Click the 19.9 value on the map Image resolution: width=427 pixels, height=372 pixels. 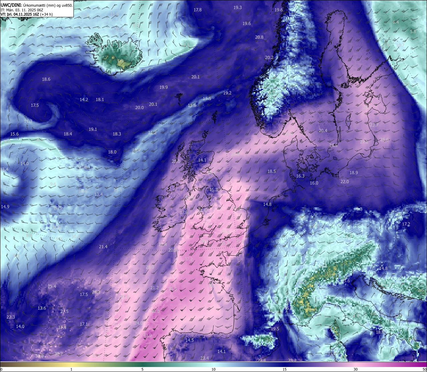pyautogui.click(x=163, y=87)
